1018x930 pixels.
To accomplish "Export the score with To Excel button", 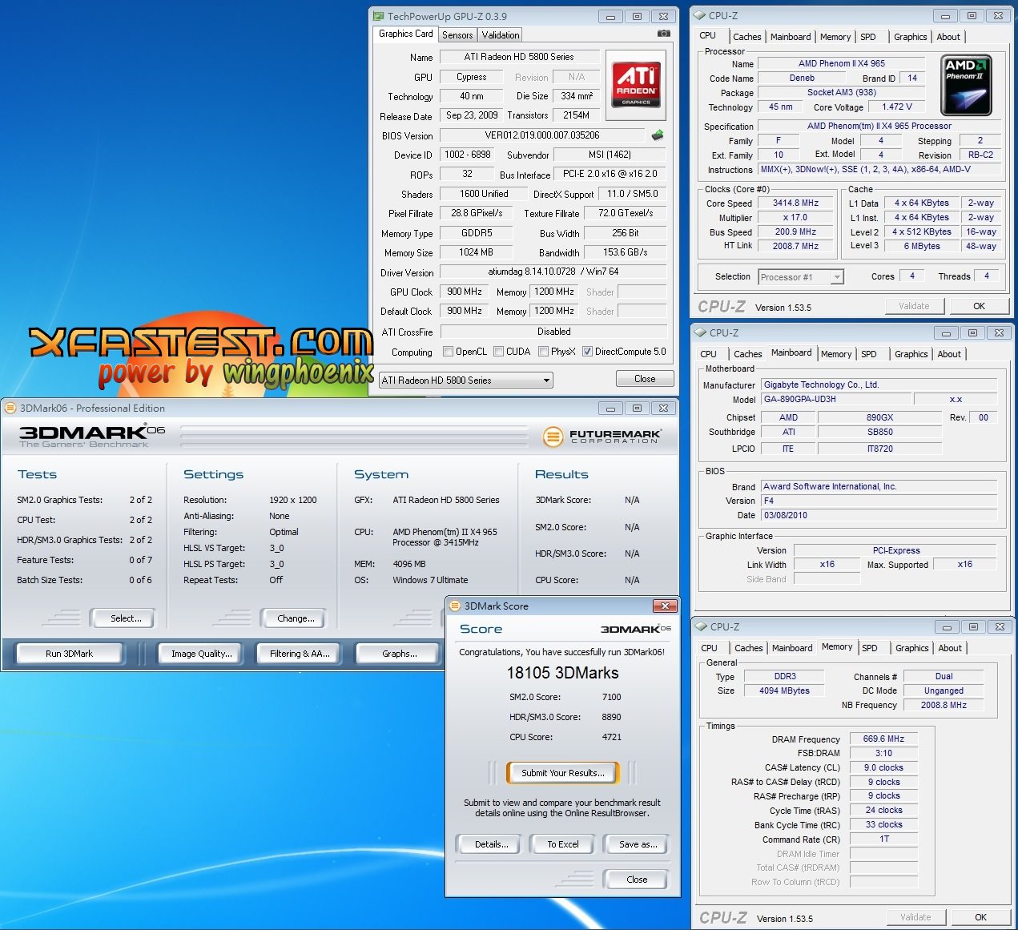I will pos(563,844).
